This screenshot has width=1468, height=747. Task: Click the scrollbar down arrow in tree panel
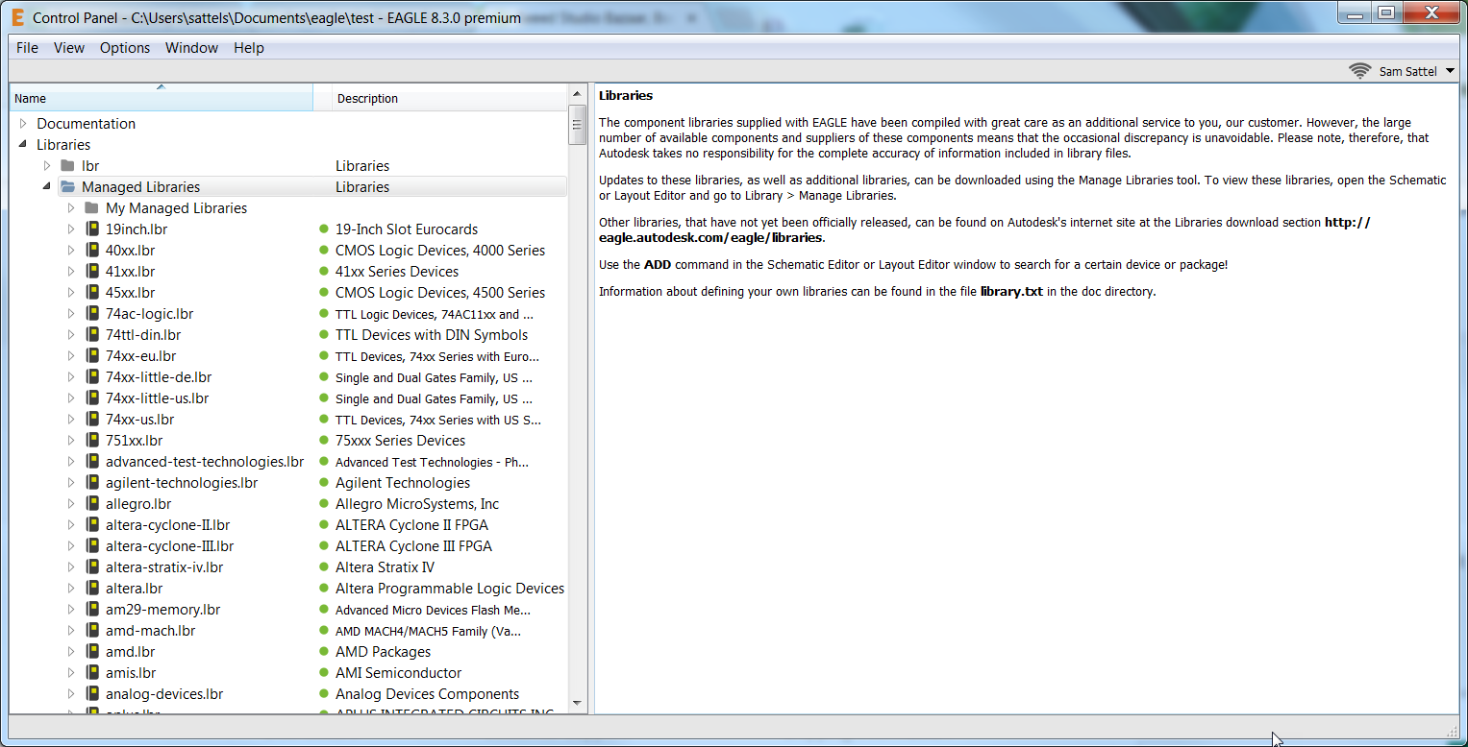(578, 704)
